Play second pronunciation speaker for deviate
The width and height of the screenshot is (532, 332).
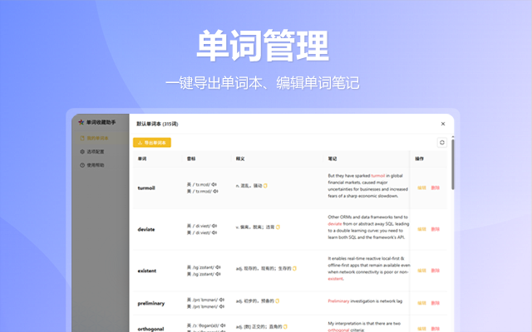pyautogui.click(x=214, y=232)
